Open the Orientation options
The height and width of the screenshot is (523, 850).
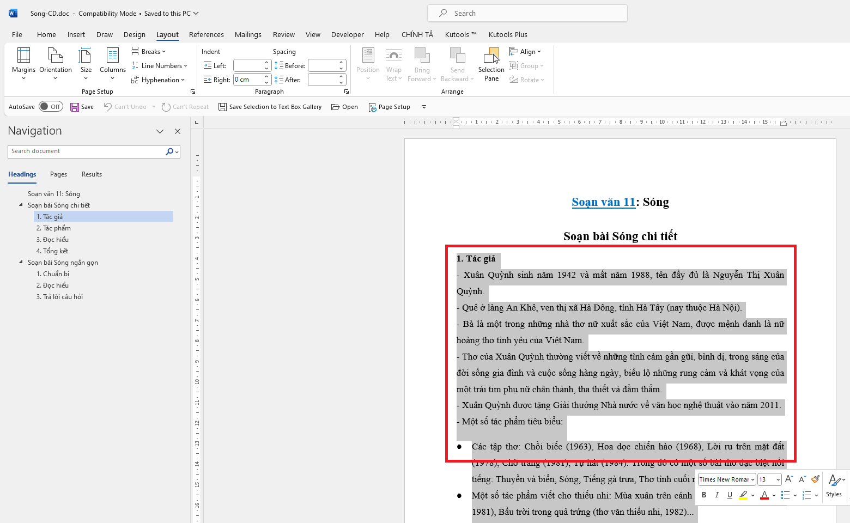[56, 63]
